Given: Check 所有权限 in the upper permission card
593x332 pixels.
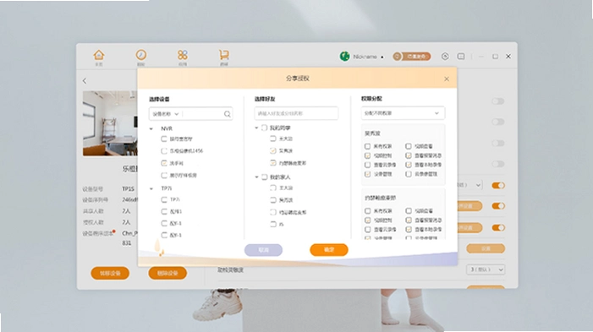Looking at the screenshot, I should coord(368,146).
